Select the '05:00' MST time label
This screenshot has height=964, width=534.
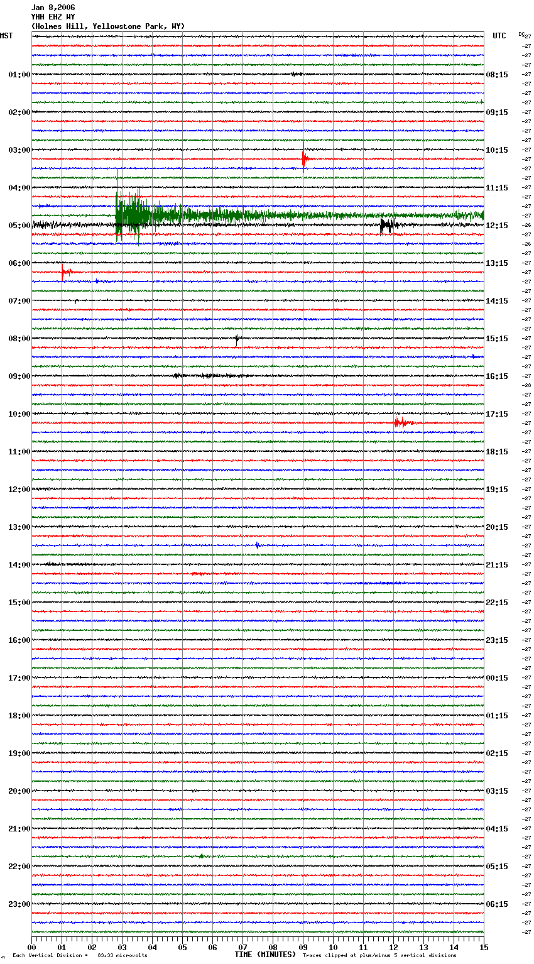[19, 226]
